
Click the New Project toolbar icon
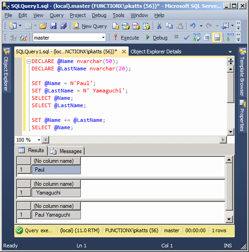[x=13, y=26]
